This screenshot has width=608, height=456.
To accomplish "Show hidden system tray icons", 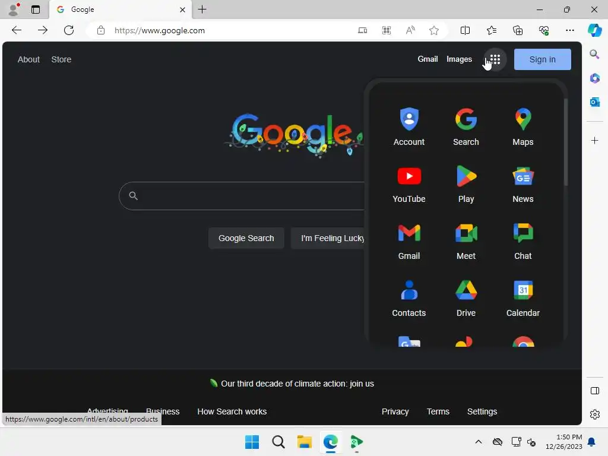I will [x=478, y=442].
